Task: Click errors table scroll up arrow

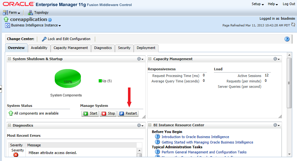Action: (x=139, y=150)
